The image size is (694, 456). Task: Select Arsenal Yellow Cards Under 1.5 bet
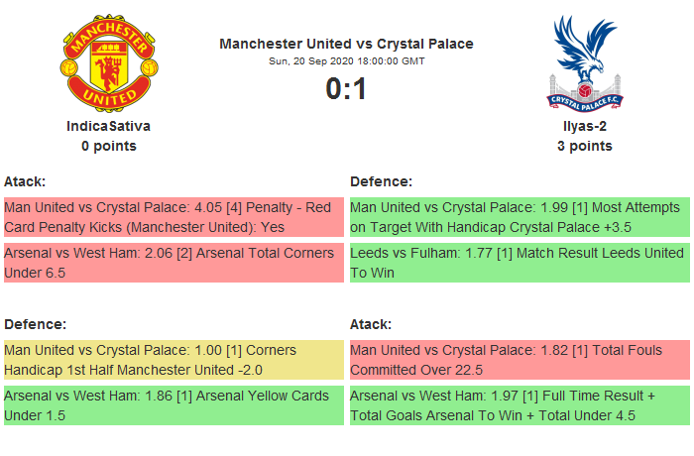173,405
